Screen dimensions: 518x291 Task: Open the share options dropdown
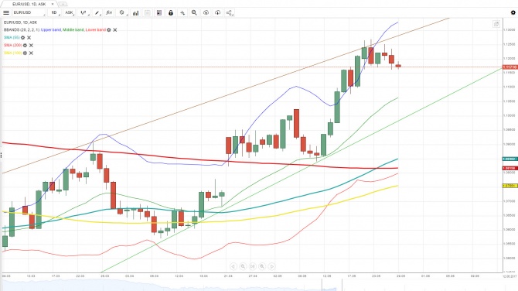coord(230,13)
